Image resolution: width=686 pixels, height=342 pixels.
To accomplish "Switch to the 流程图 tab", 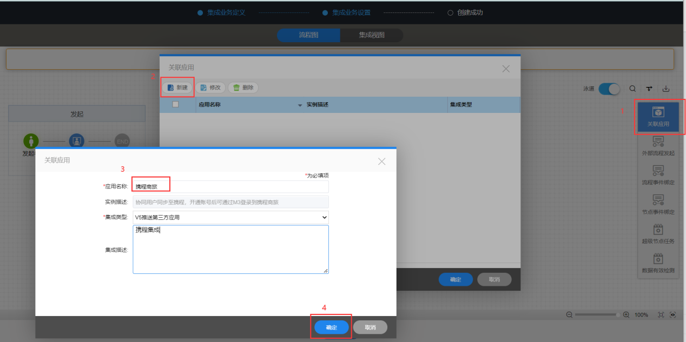I will tap(308, 35).
